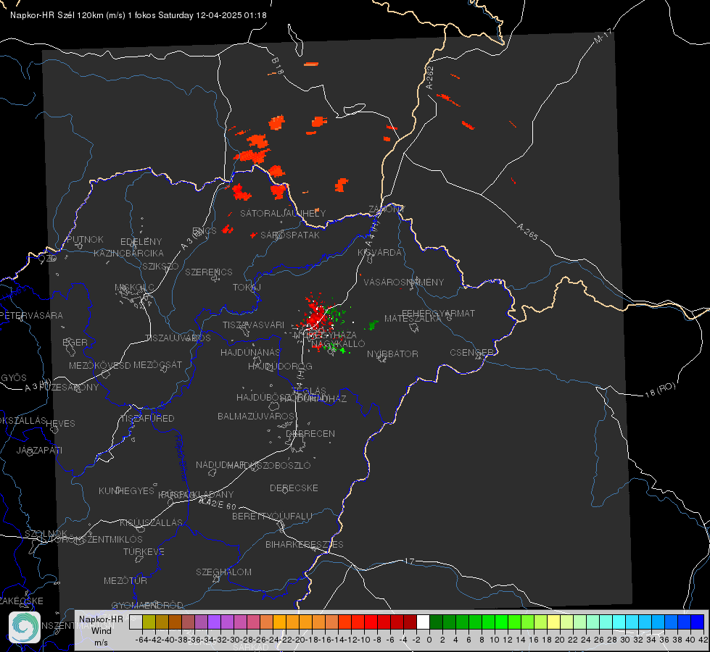710x652 pixels.
Task: Click the KUNHEGYES label
Action: (126, 491)
